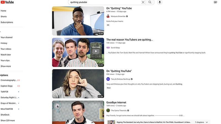Click Scroll Deep channel name
This screenshot has height=124, width=221.
[115, 48]
